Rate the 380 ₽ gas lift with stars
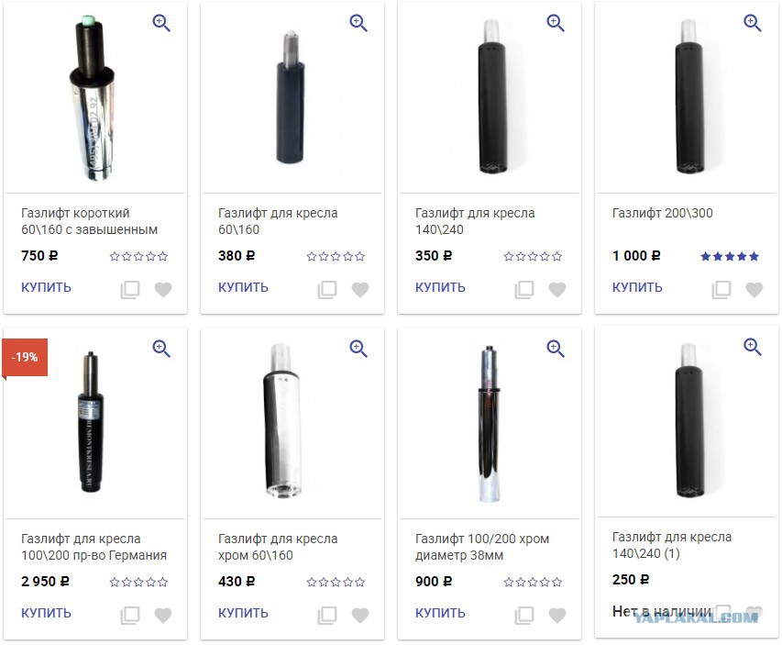Viewport: 782px width, 645px height. point(336,257)
